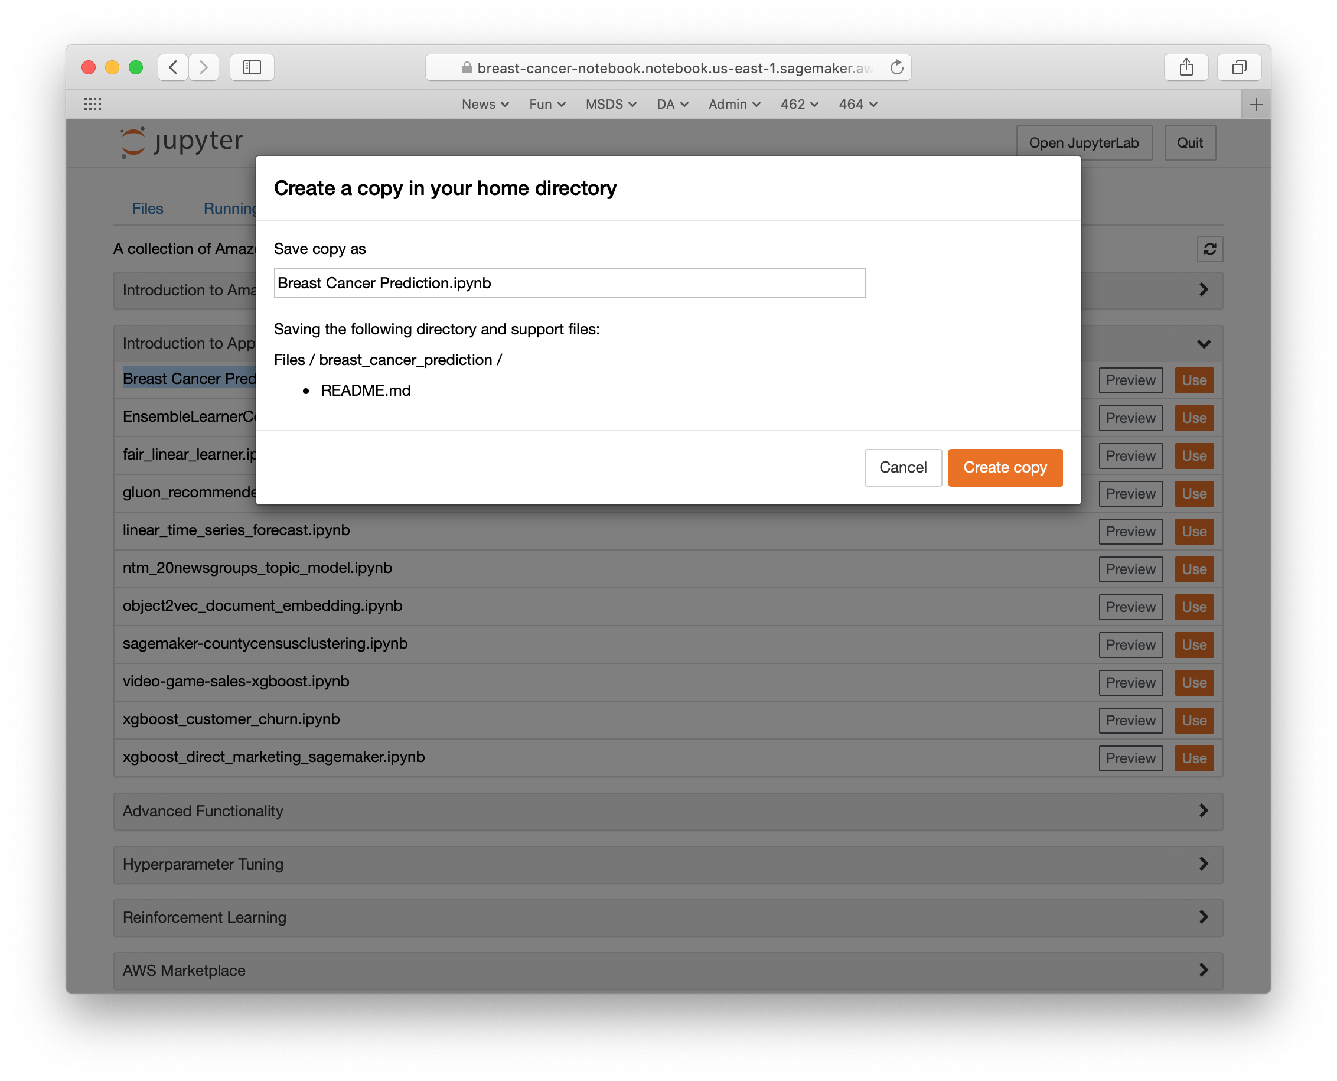Open the 464 bookmarks dropdown
The image size is (1337, 1081).
pyautogui.click(x=857, y=104)
